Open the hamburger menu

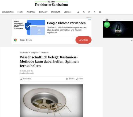[x=100, y=12]
